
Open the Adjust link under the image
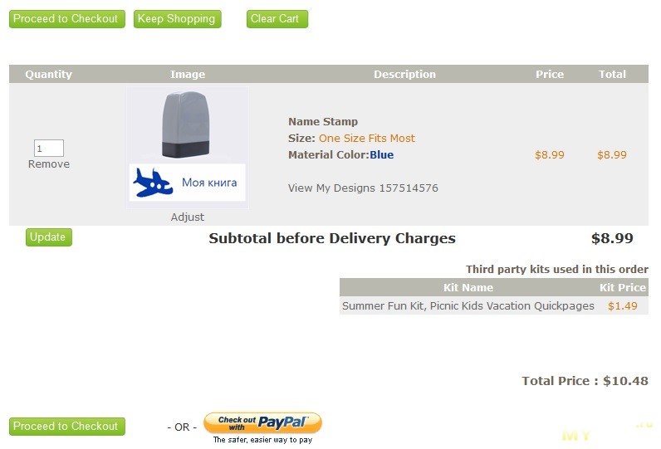pyautogui.click(x=187, y=217)
